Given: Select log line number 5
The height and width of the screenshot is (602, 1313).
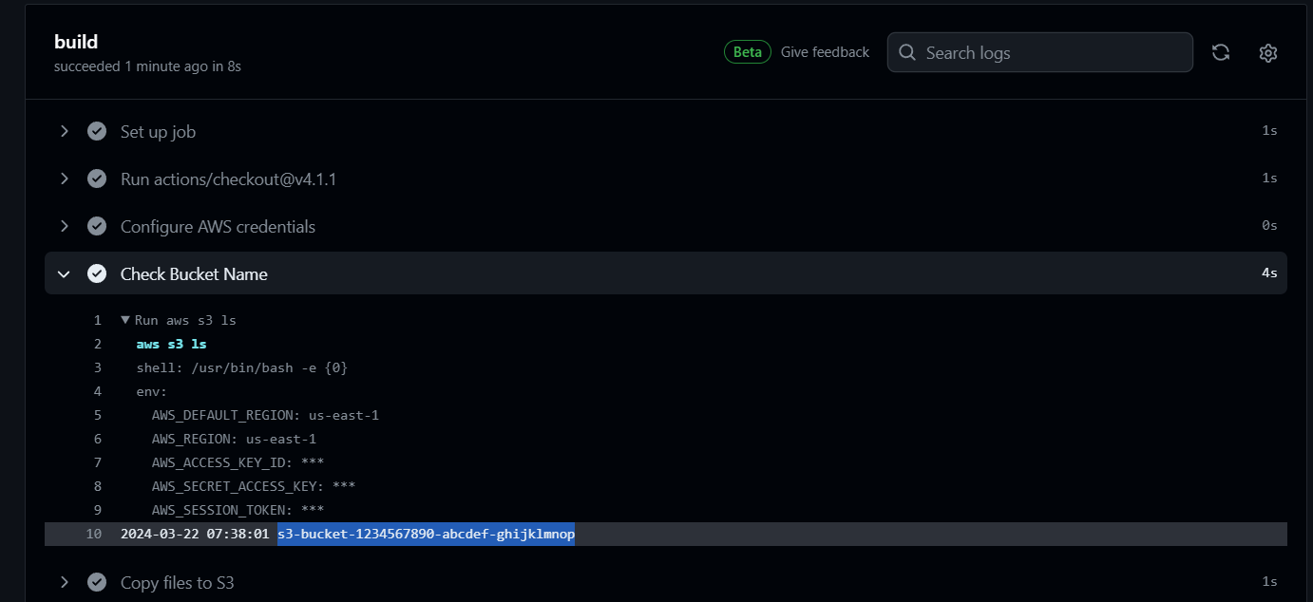Looking at the screenshot, I should [x=97, y=415].
